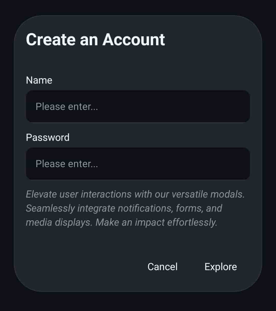276x311 pixels.
Task: Click the Name input field
Action: pyautogui.click(x=138, y=106)
